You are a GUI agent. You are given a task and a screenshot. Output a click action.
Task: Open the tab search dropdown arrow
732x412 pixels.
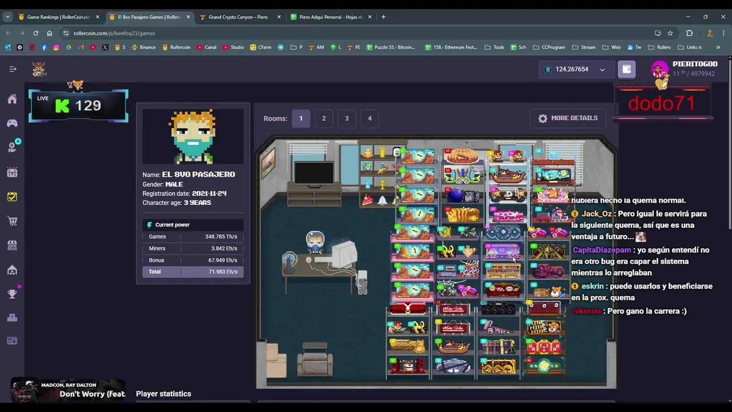[7, 17]
